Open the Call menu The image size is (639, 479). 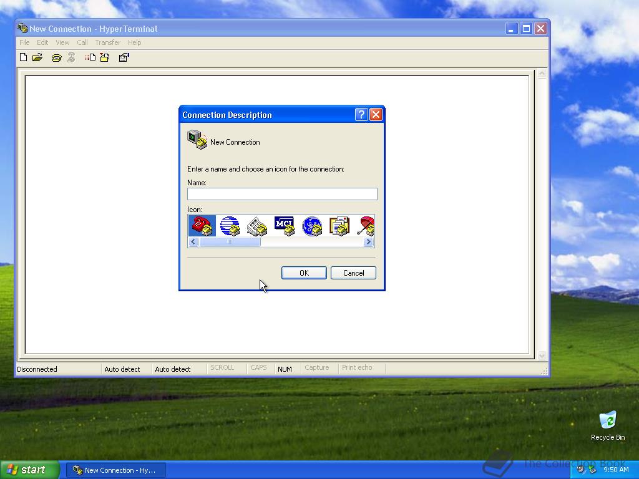tap(82, 42)
